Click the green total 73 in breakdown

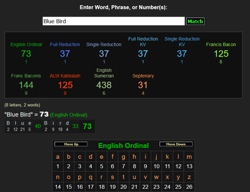click(x=87, y=126)
